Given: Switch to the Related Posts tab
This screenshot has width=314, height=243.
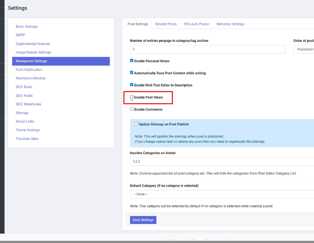Looking at the screenshot, I should pos(166,24).
